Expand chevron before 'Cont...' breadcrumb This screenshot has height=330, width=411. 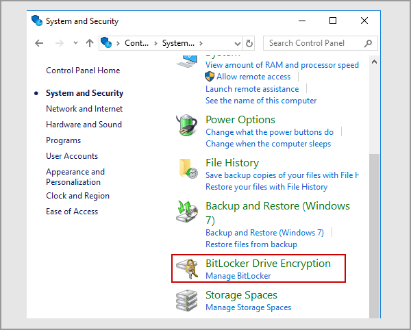tap(119, 43)
